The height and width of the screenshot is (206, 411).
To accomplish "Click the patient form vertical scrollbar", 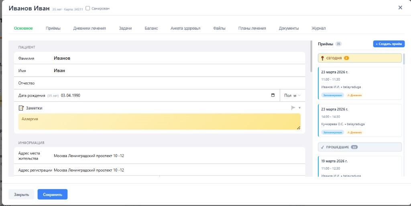I will click(x=311, y=56).
